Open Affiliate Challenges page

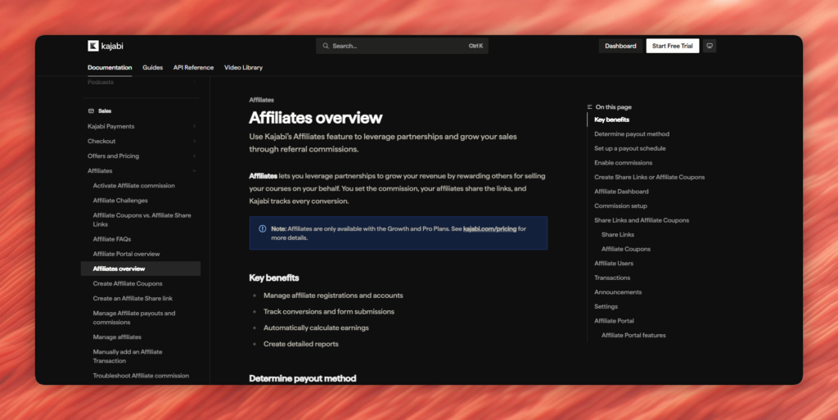coord(120,201)
